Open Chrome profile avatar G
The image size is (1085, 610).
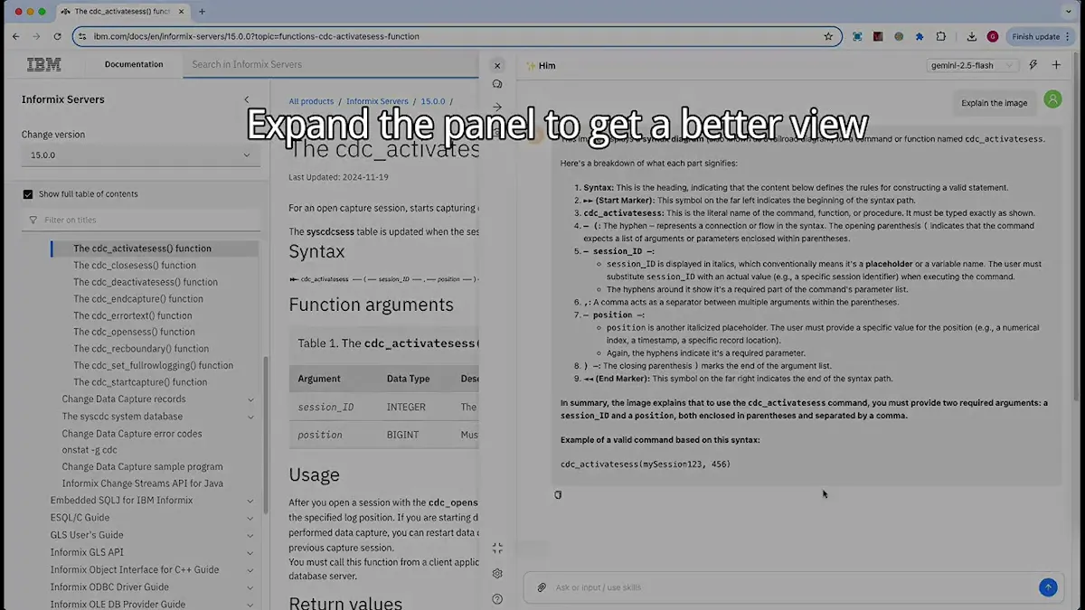993,36
